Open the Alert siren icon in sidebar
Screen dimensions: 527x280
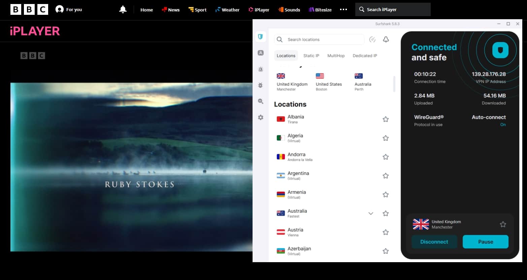[261, 69]
